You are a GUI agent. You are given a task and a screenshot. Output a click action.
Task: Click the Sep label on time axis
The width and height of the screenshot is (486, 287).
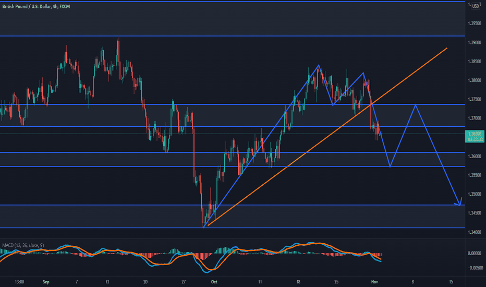tap(46, 282)
